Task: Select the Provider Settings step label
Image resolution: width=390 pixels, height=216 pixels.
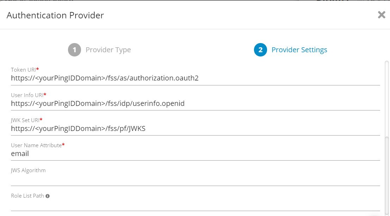Action: tap(299, 50)
